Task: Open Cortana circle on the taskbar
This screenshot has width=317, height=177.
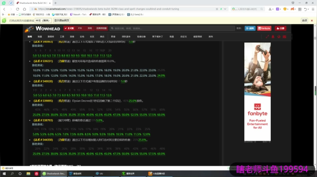Action: click(20, 173)
